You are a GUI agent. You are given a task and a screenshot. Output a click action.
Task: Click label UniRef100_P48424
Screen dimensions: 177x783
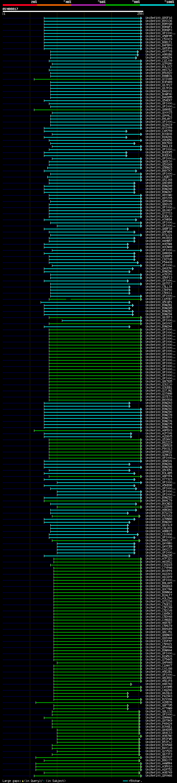(159, 724)
